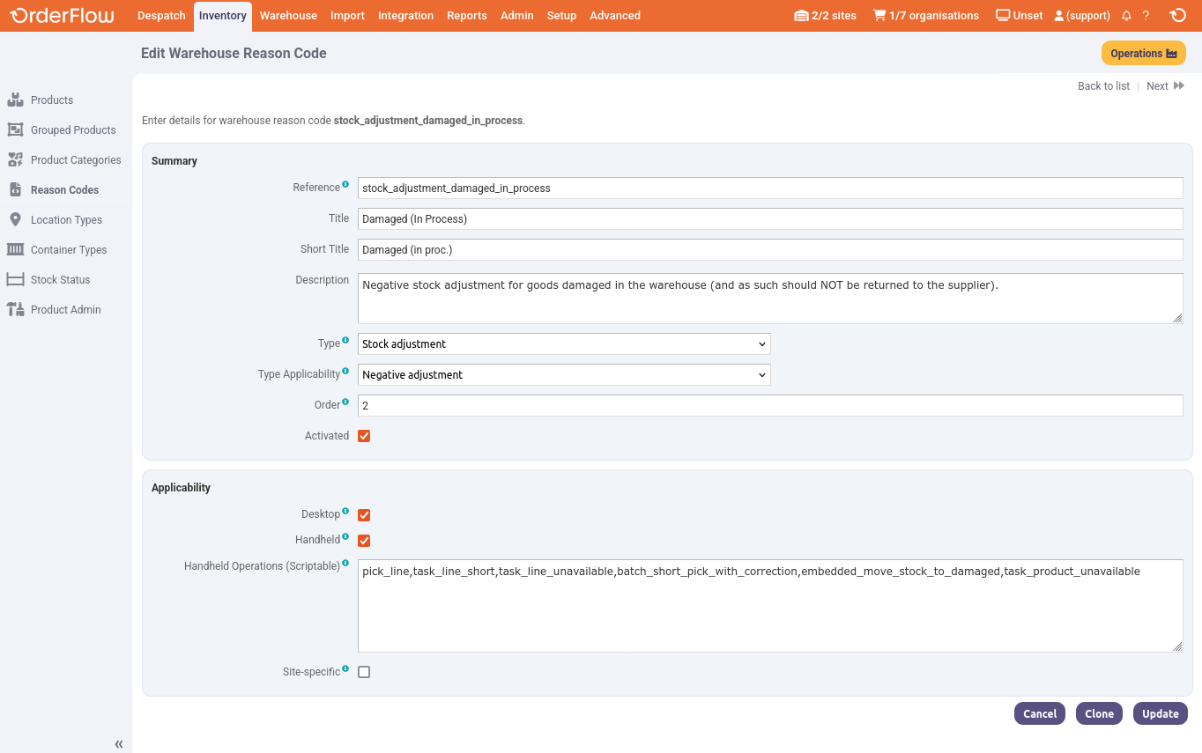Toggle the Desktop applicability checkbox
The height and width of the screenshot is (753, 1202).
[364, 515]
